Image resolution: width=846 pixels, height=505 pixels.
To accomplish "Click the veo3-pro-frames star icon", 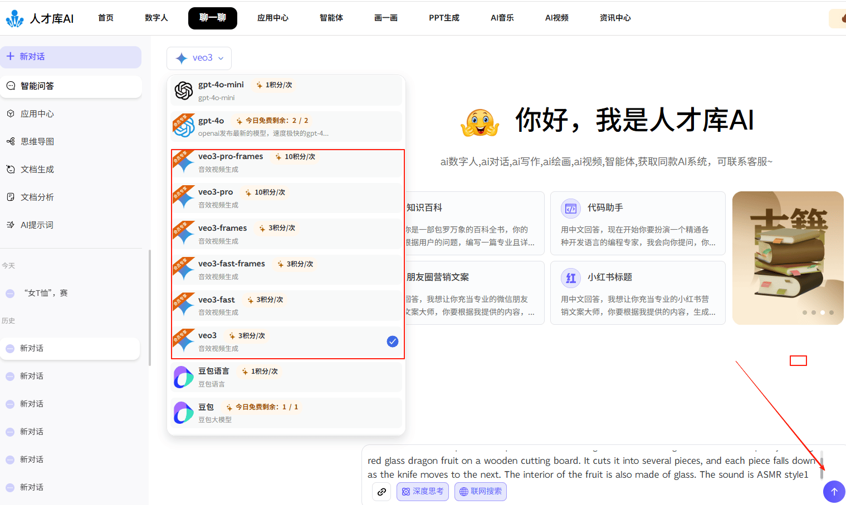I will [184, 162].
